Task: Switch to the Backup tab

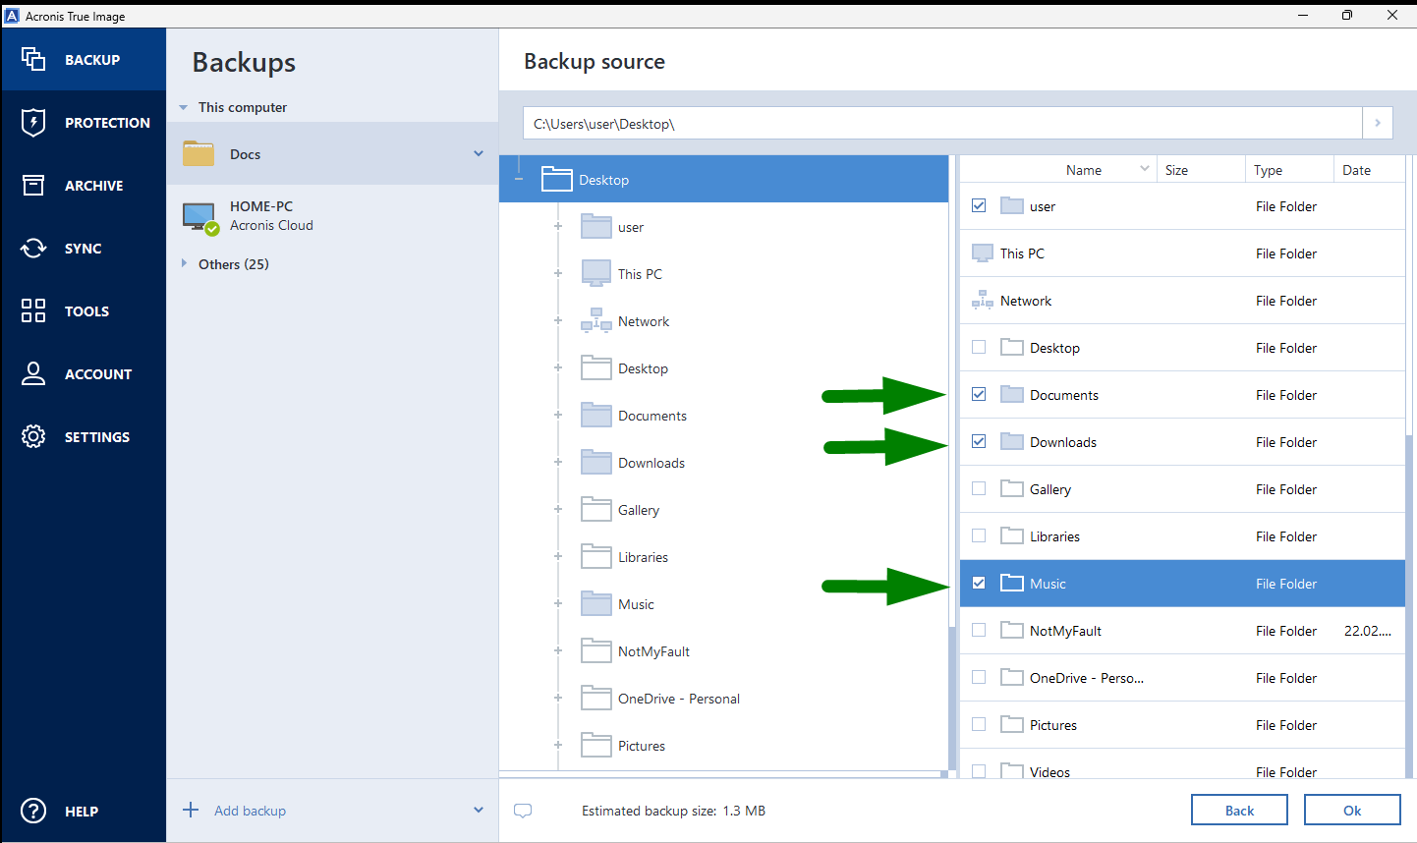Action: [x=83, y=59]
